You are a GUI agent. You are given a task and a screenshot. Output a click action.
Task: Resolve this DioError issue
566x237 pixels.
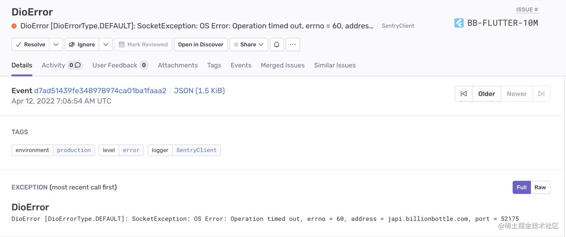click(31, 45)
